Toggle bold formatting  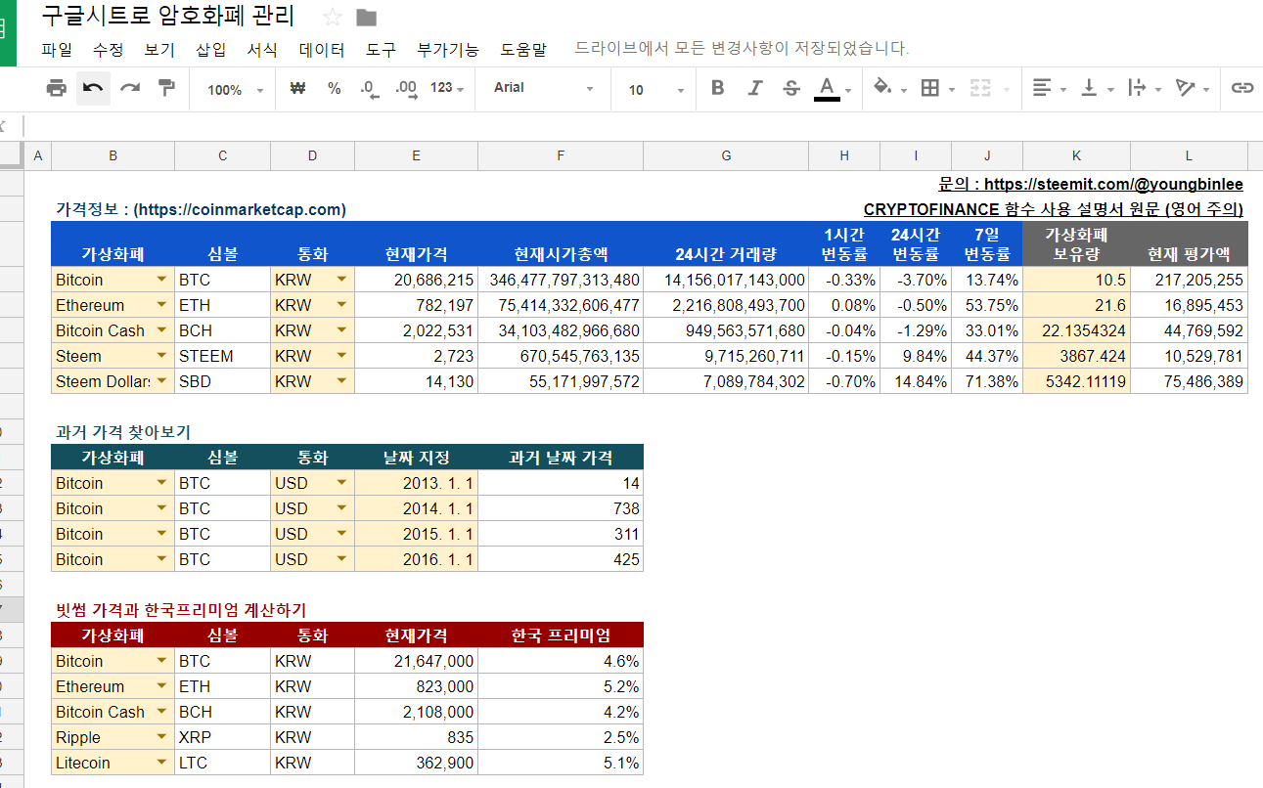coord(718,88)
